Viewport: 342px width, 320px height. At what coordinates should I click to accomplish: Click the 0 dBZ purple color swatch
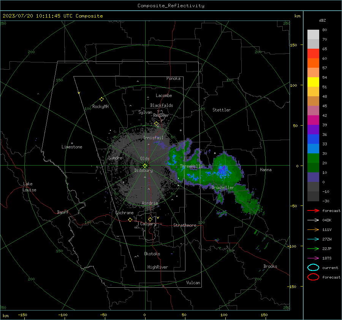coord(313,177)
